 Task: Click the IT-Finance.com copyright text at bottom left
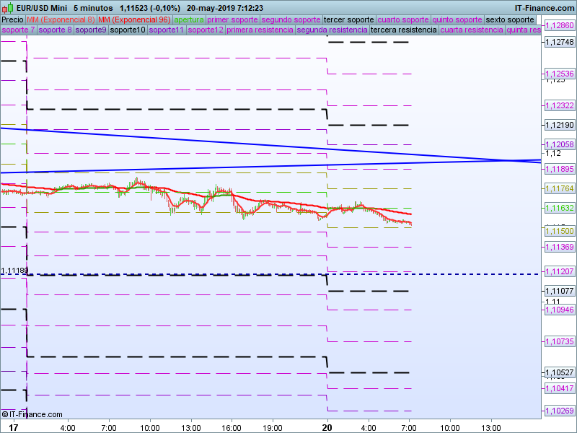click(32, 414)
